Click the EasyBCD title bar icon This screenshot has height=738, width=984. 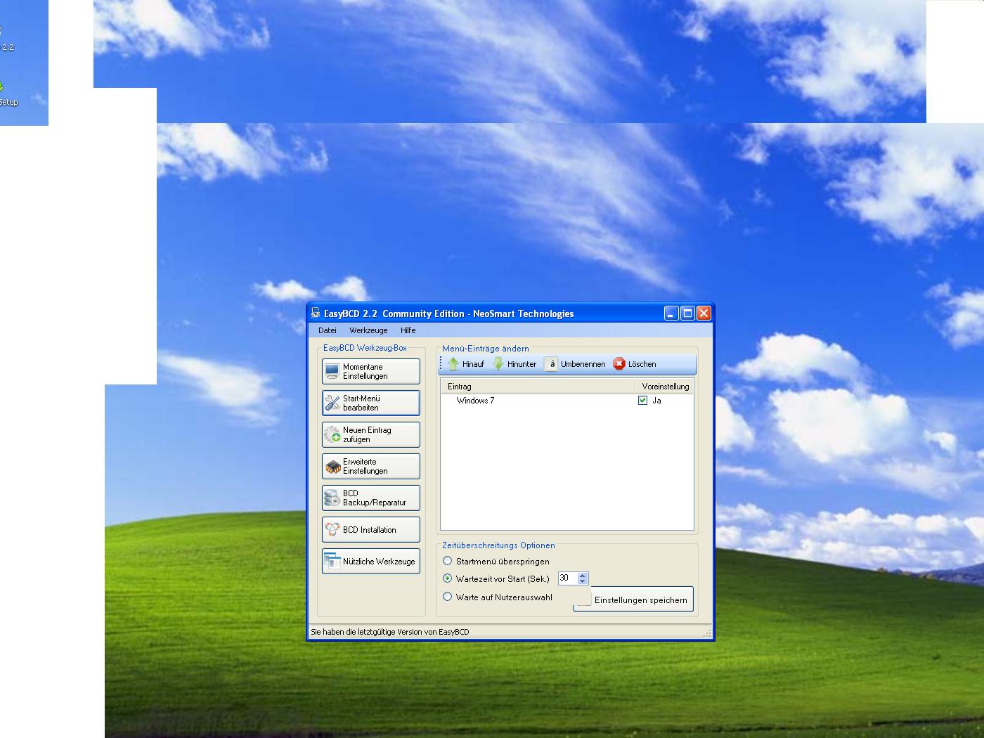point(316,313)
